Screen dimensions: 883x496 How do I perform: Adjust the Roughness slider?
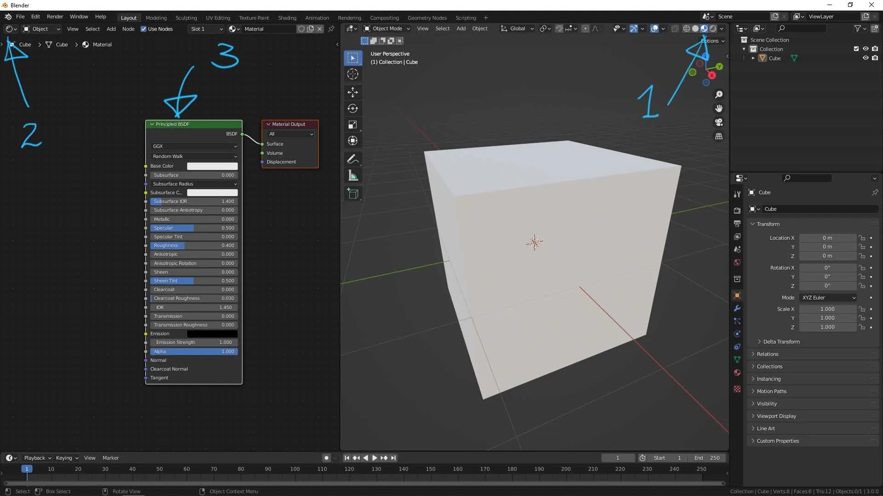pyautogui.click(x=194, y=246)
